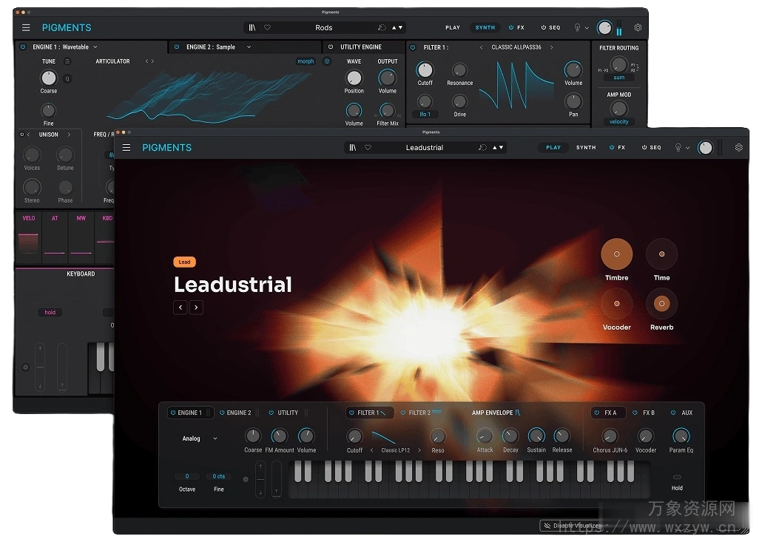Favorite the Leadustrial preset with the heart icon
The height and width of the screenshot is (553, 759).
pos(368,147)
